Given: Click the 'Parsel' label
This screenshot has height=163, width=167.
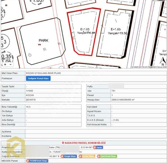Looking at the screenshot, I should (90, 95).
